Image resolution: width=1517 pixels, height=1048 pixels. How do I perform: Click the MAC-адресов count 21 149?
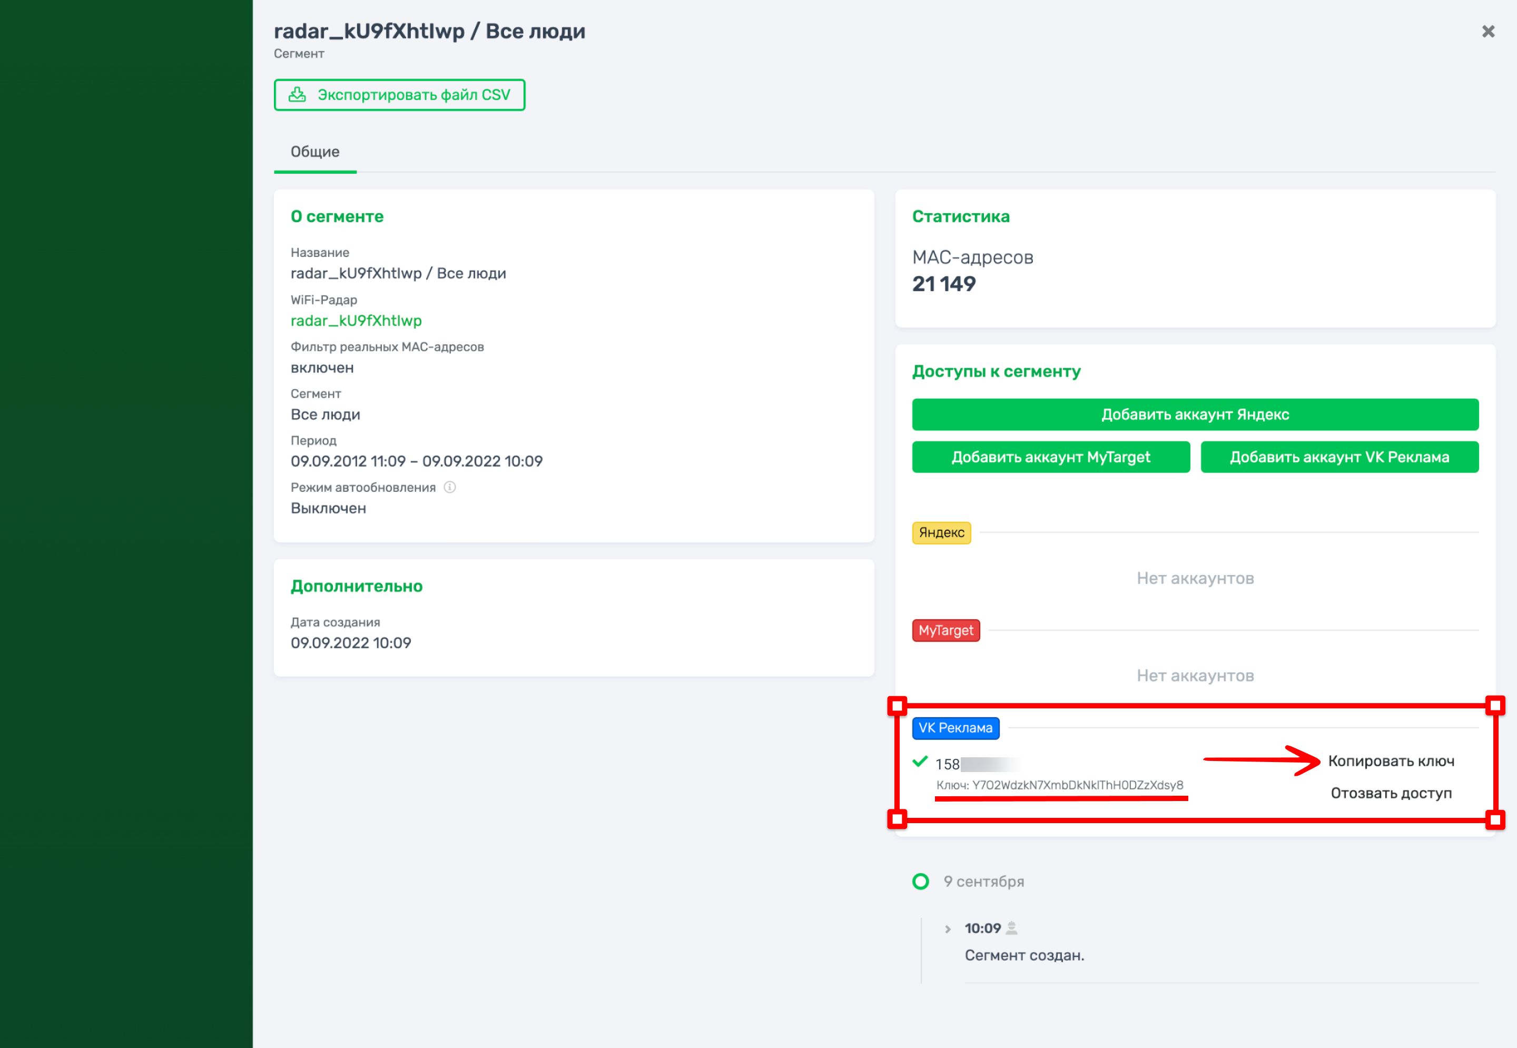tap(944, 284)
